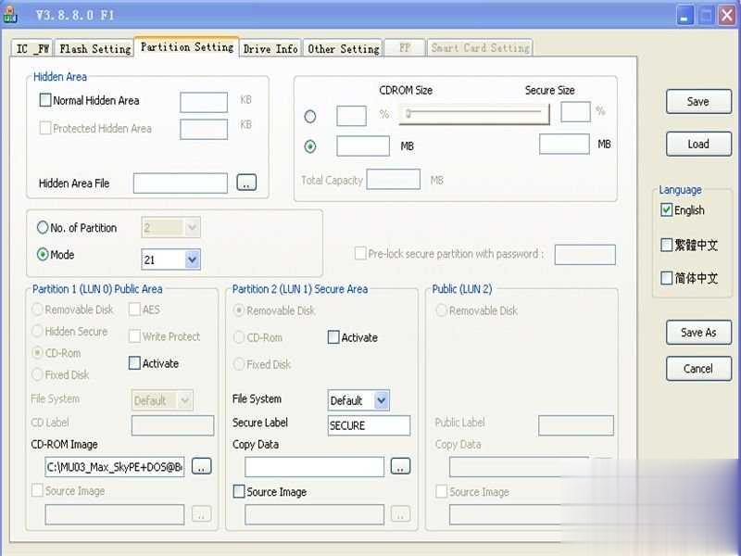Click the Save As button
Image resolution: width=741 pixels, height=556 pixels.
pos(698,333)
